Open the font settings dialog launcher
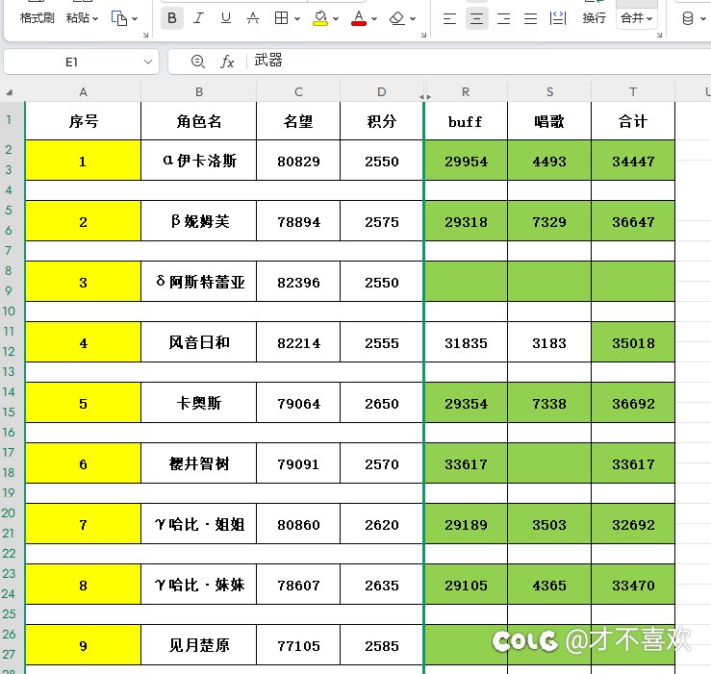Image resolution: width=711 pixels, height=674 pixels. click(x=423, y=35)
